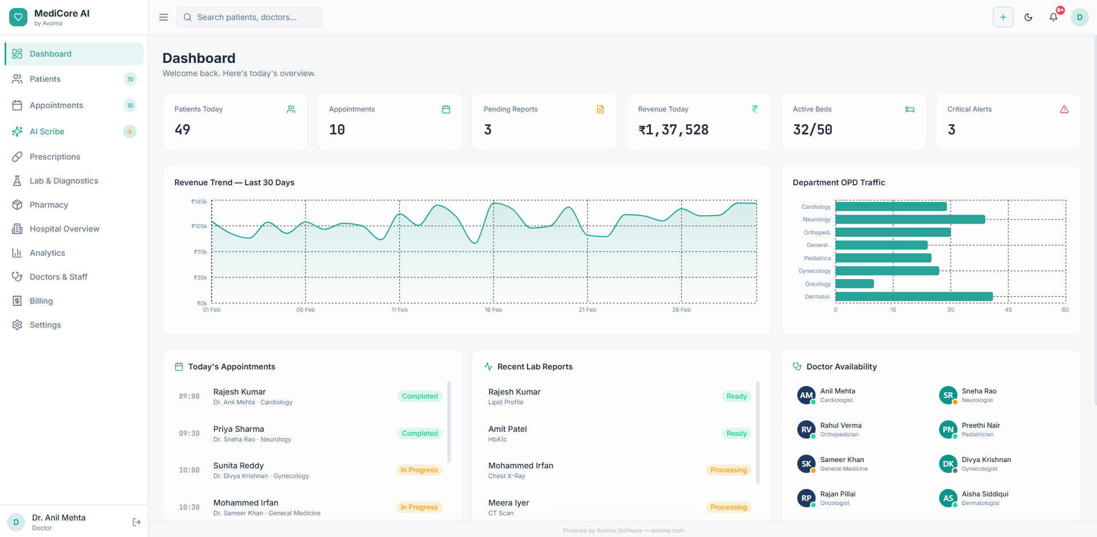The width and height of the screenshot is (1097, 537).
Task: Click the Active Beds bed icon
Action: point(909,109)
